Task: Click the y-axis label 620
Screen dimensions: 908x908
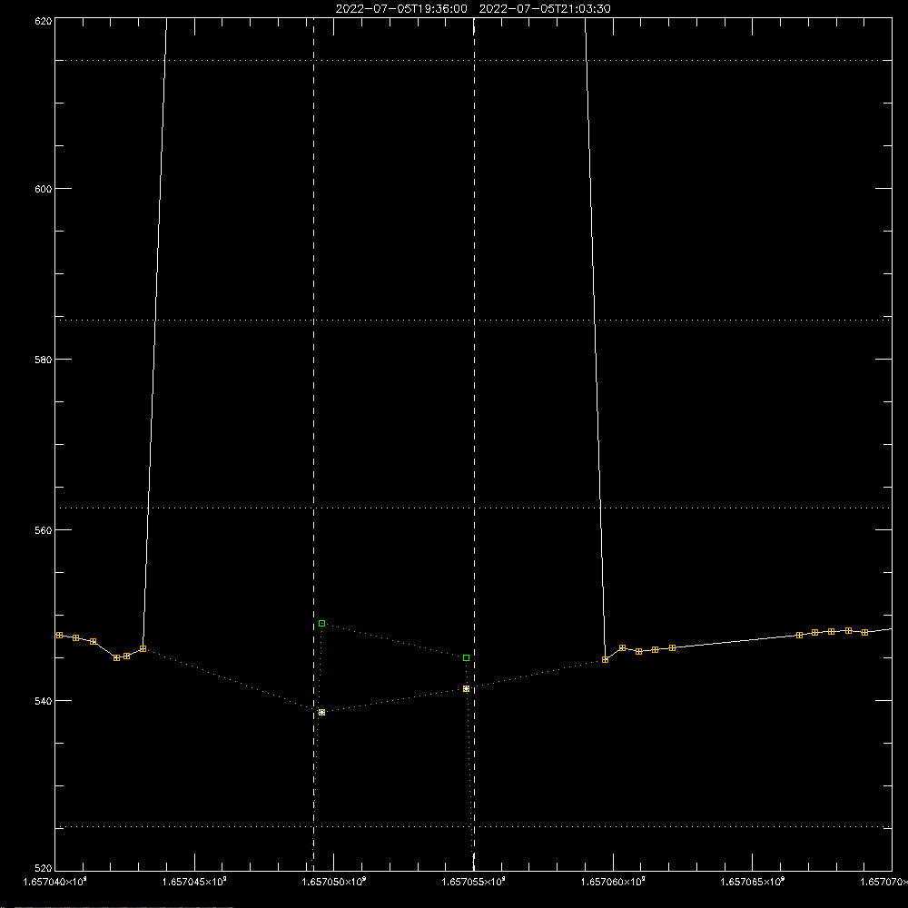Action: [x=44, y=22]
